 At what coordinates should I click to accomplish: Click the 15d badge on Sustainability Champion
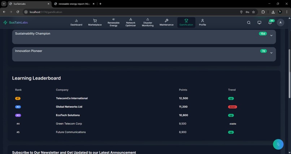263,34
